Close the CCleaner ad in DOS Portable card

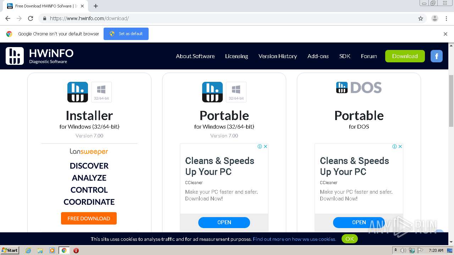point(400,146)
